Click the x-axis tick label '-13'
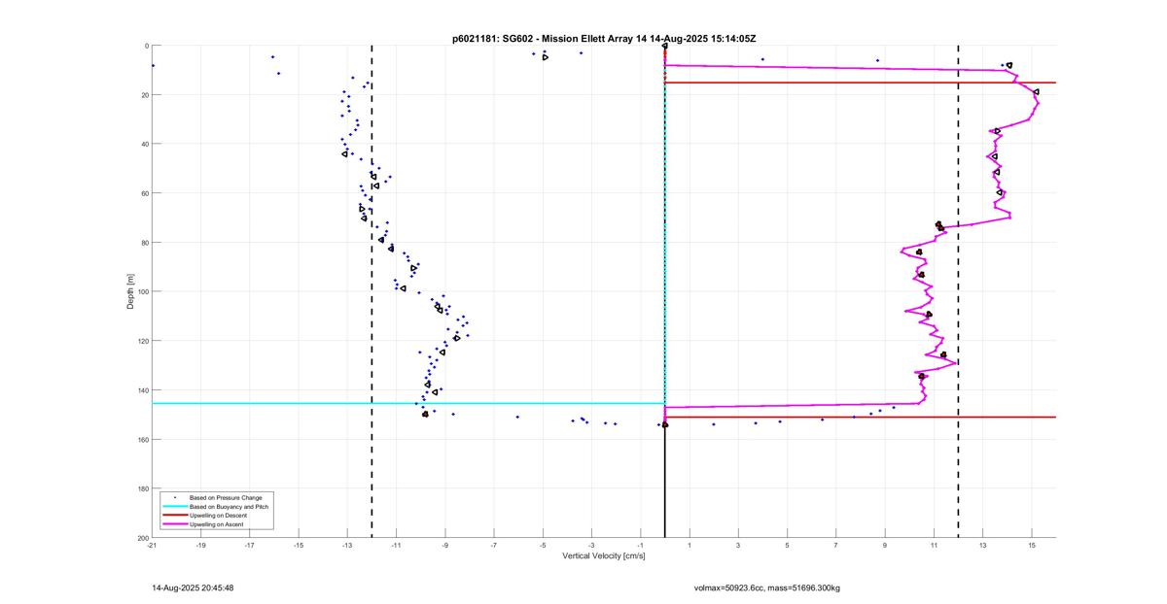The width and height of the screenshot is (1167, 604). tap(347, 545)
